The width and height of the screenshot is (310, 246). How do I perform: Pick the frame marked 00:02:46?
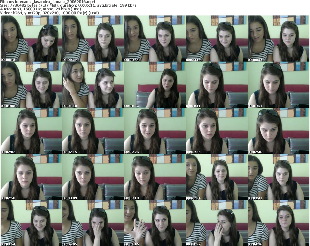tap(279, 131)
